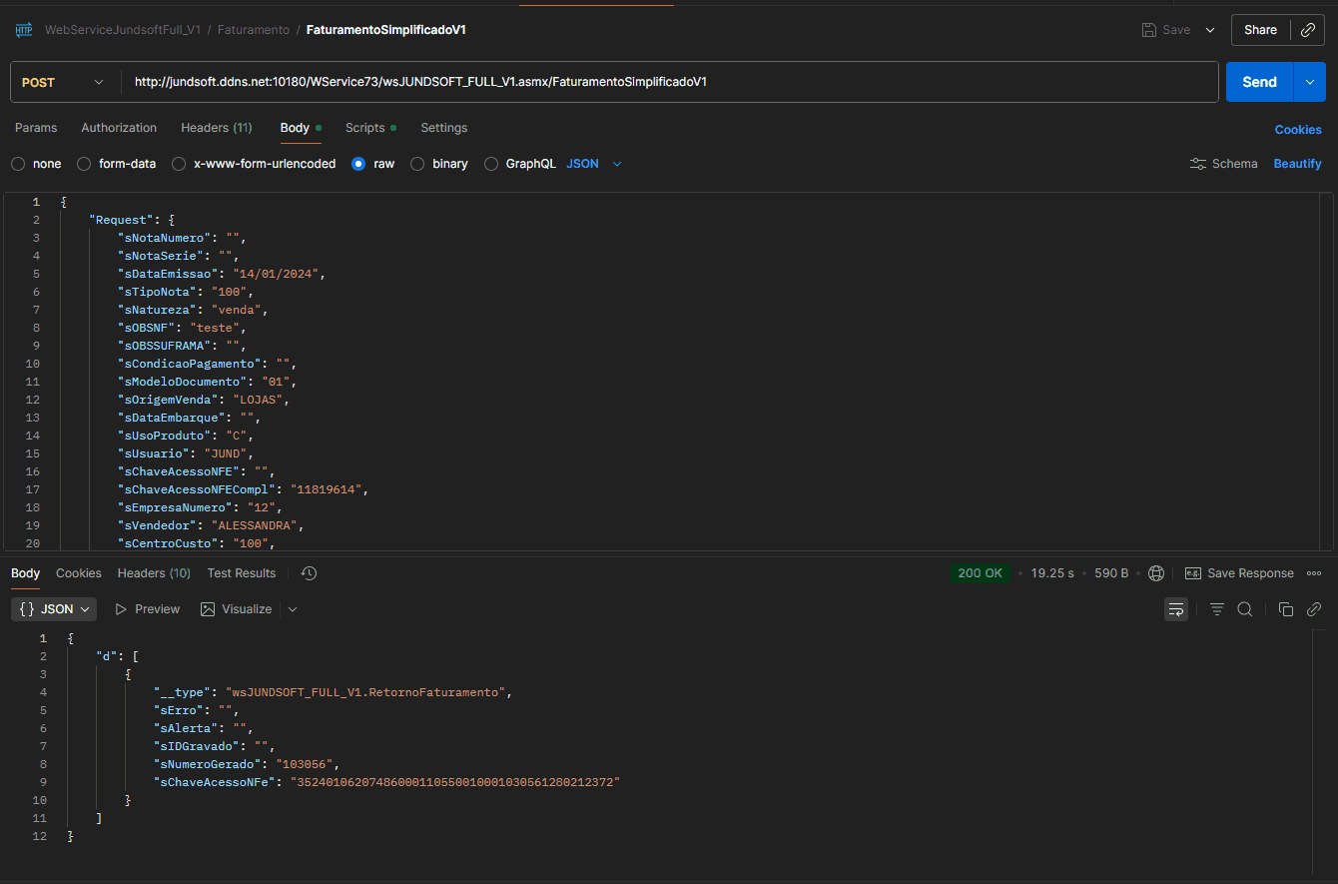The width and height of the screenshot is (1338, 884).
Task: Choose the binary body type
Action: click(417, 164)
